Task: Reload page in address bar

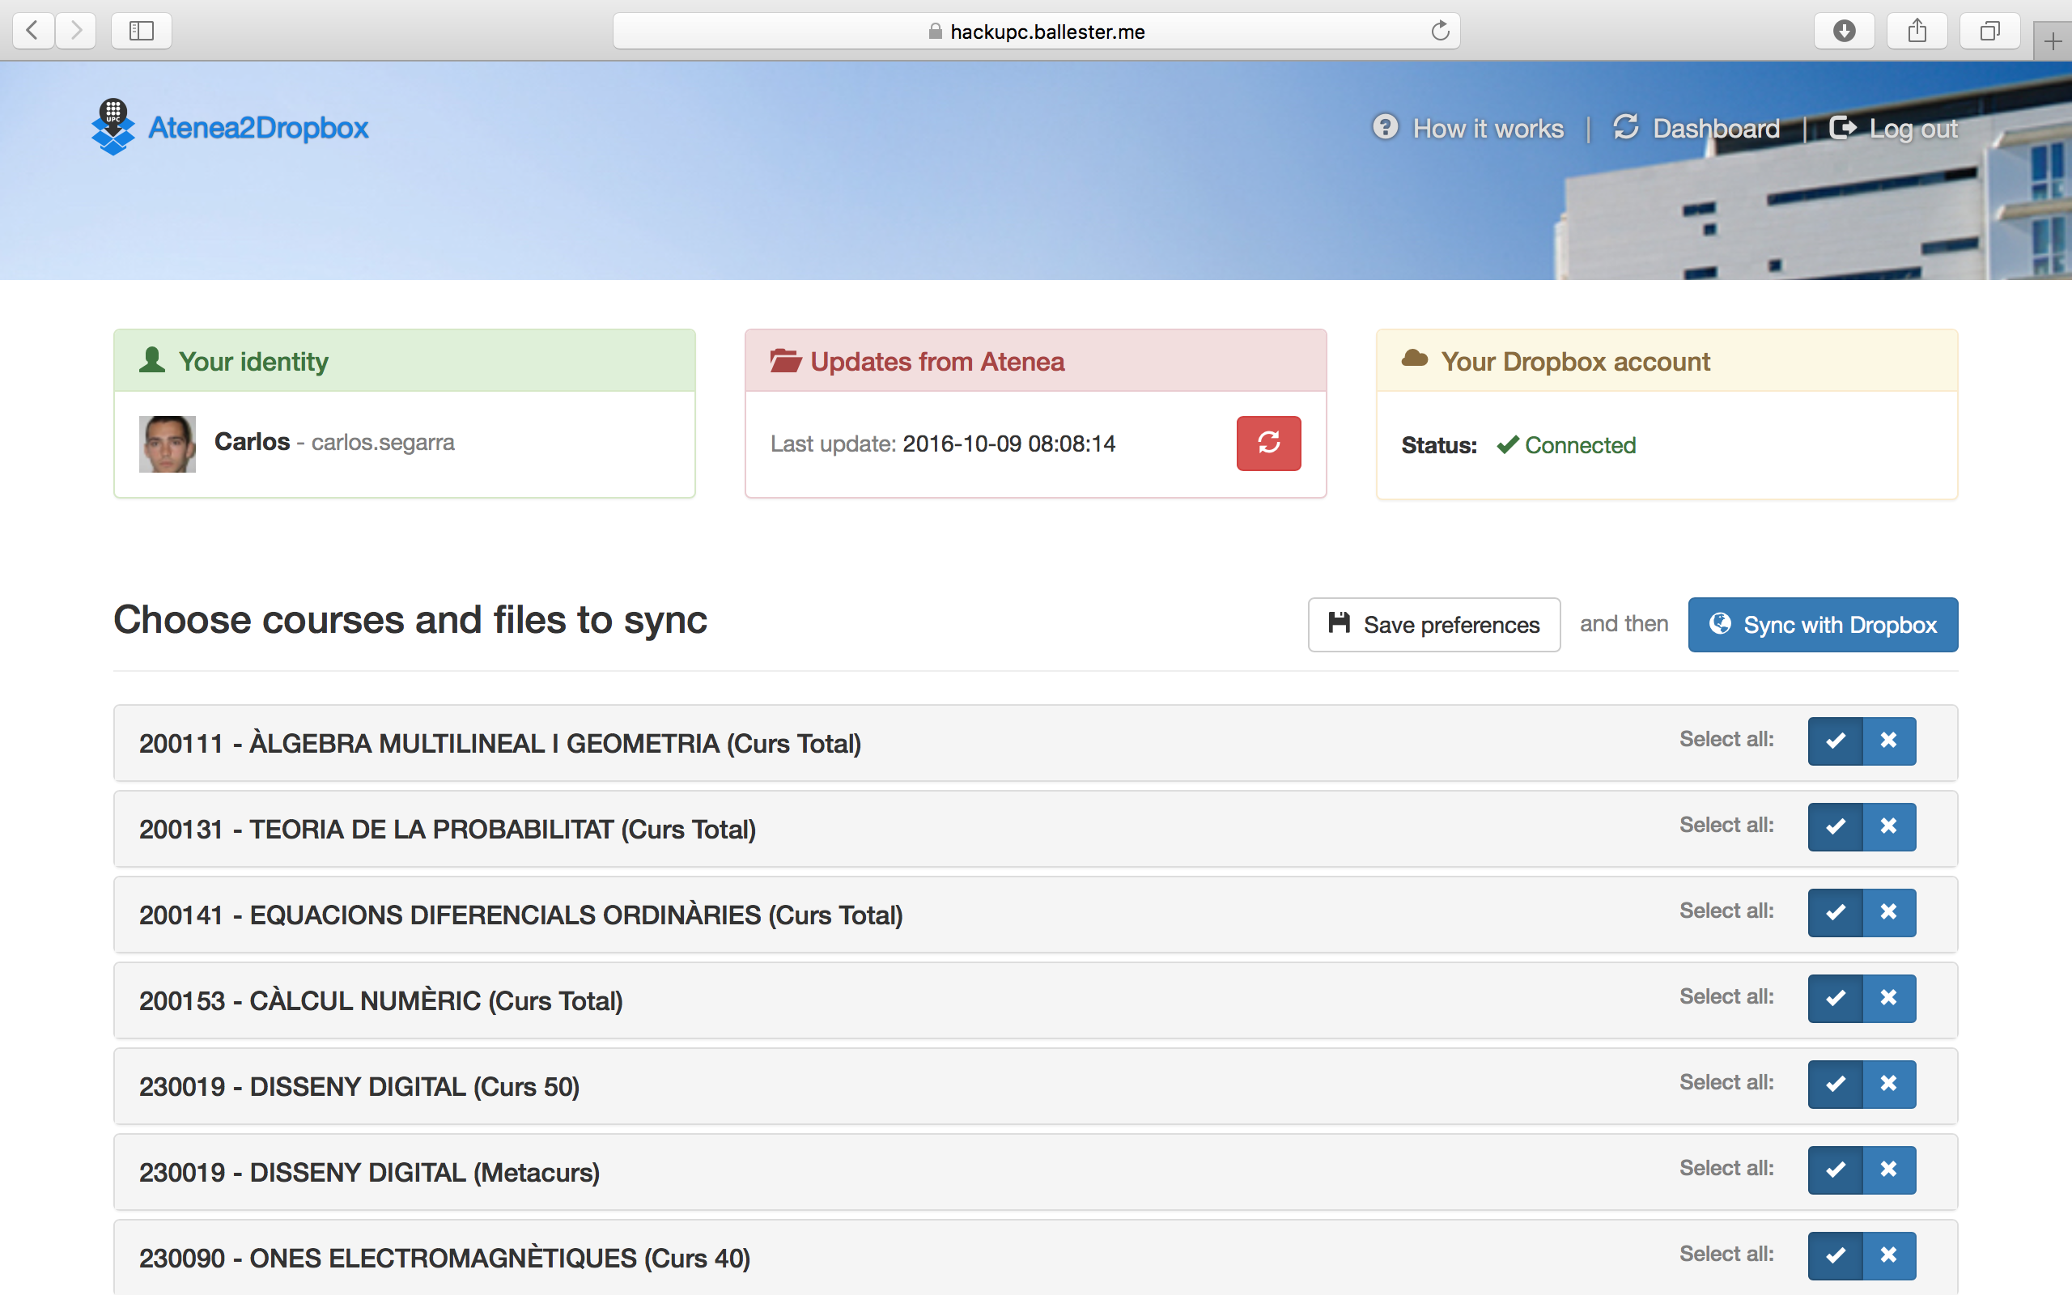Action: (x=1440, y=32)
